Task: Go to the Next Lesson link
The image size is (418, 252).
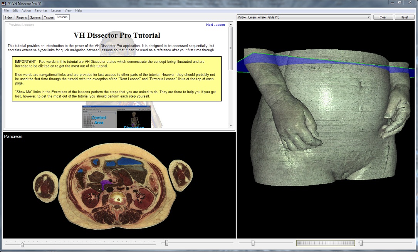Action: [x=215, y=25]
